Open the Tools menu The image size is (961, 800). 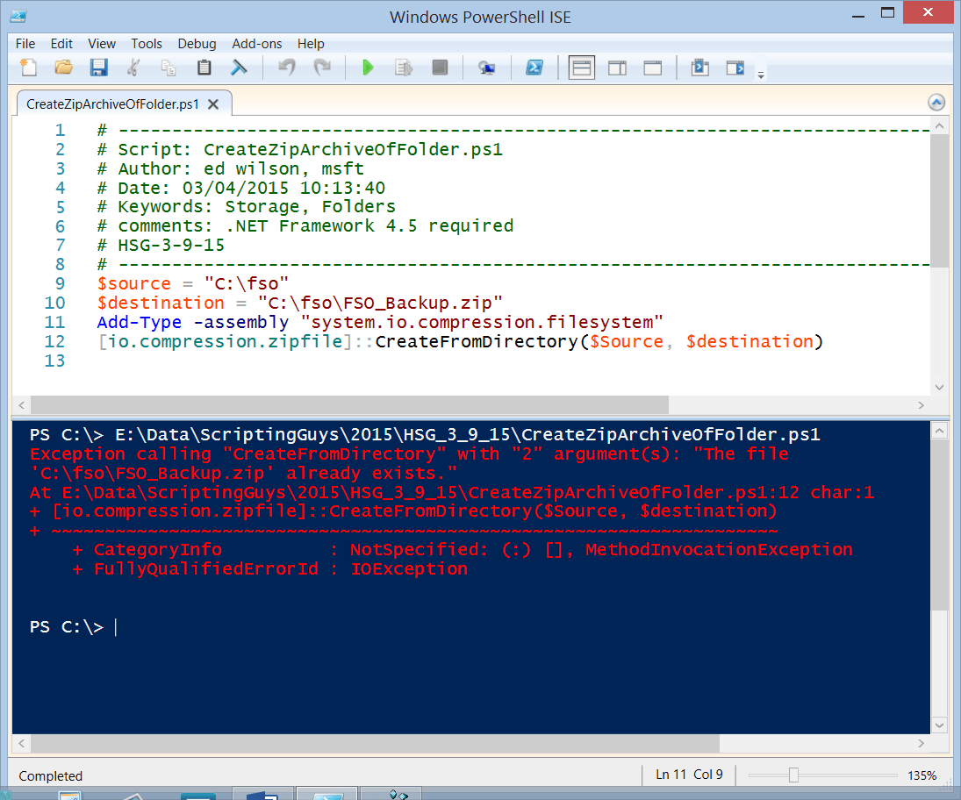[147, 44]
